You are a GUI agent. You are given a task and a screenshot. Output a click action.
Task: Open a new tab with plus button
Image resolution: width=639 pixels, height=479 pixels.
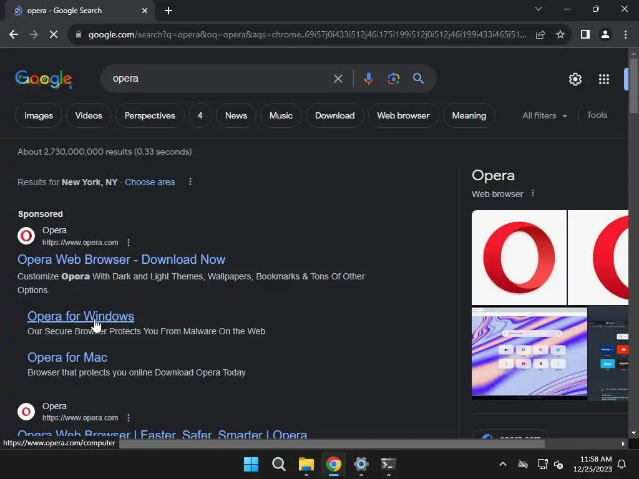(168, 11)
